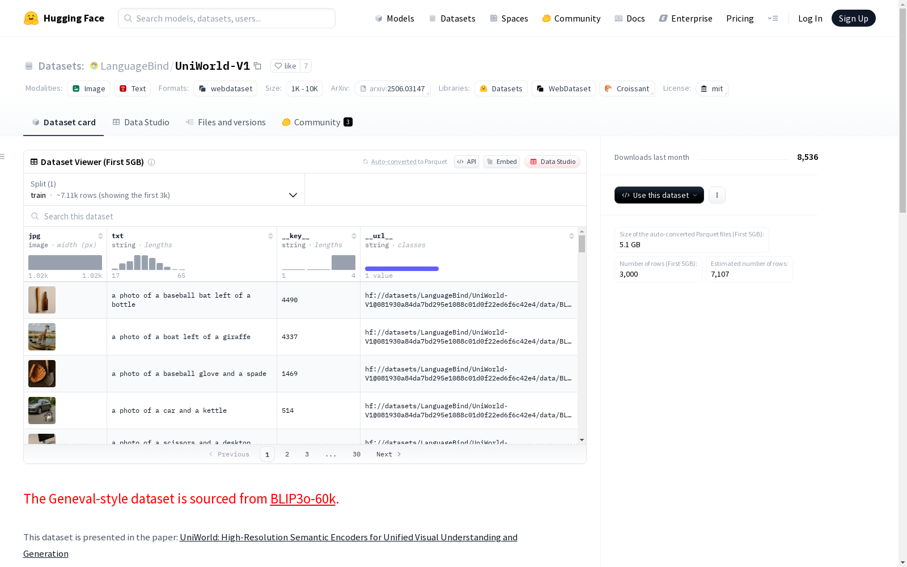The image size is (907, 567).
Task: Open the boat and giraffe thumbnail
Action: click(42, 337)
